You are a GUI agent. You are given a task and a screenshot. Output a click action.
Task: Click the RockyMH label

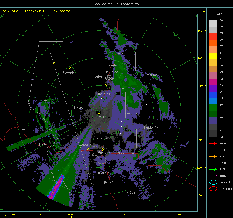click(68, 73)
